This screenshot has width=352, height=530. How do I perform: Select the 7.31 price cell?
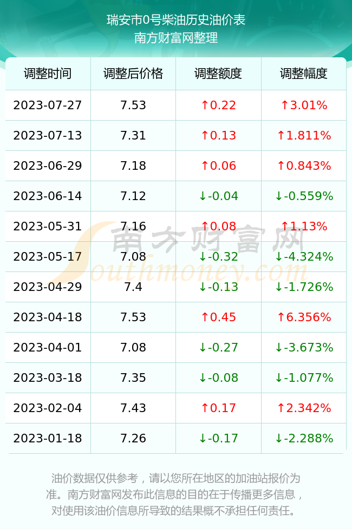pyautogui.click(x=133, y=136)
